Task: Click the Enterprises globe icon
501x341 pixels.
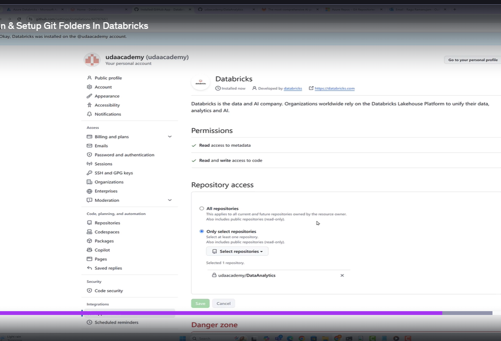Action: [x=89, y=191]
